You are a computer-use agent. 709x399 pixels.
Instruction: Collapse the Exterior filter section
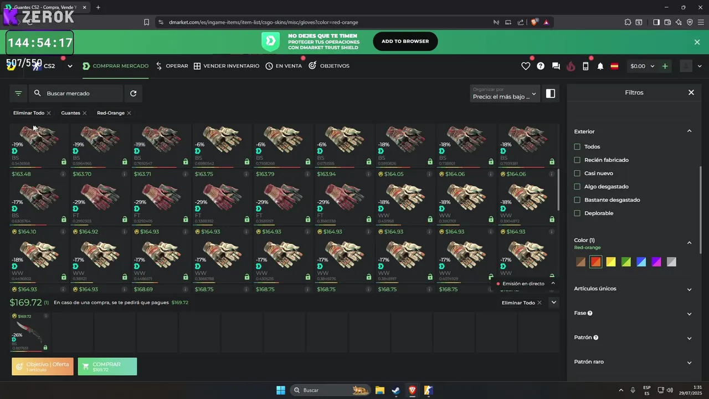tap(689, 131)
